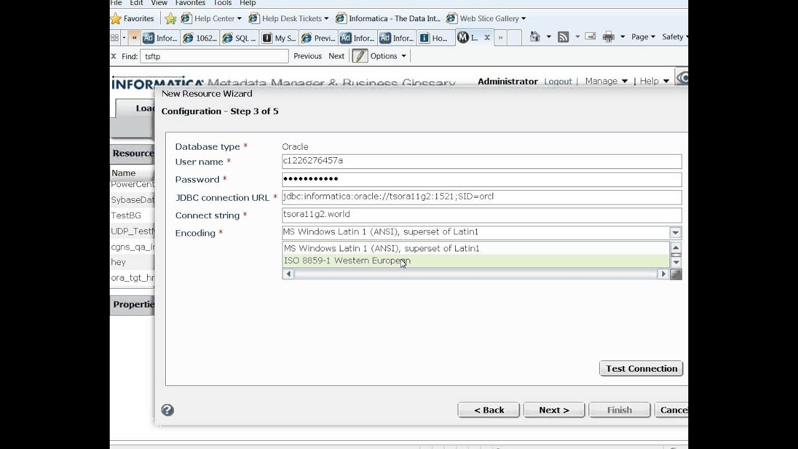Switch to the Previ... browser tab

point(319,38)
